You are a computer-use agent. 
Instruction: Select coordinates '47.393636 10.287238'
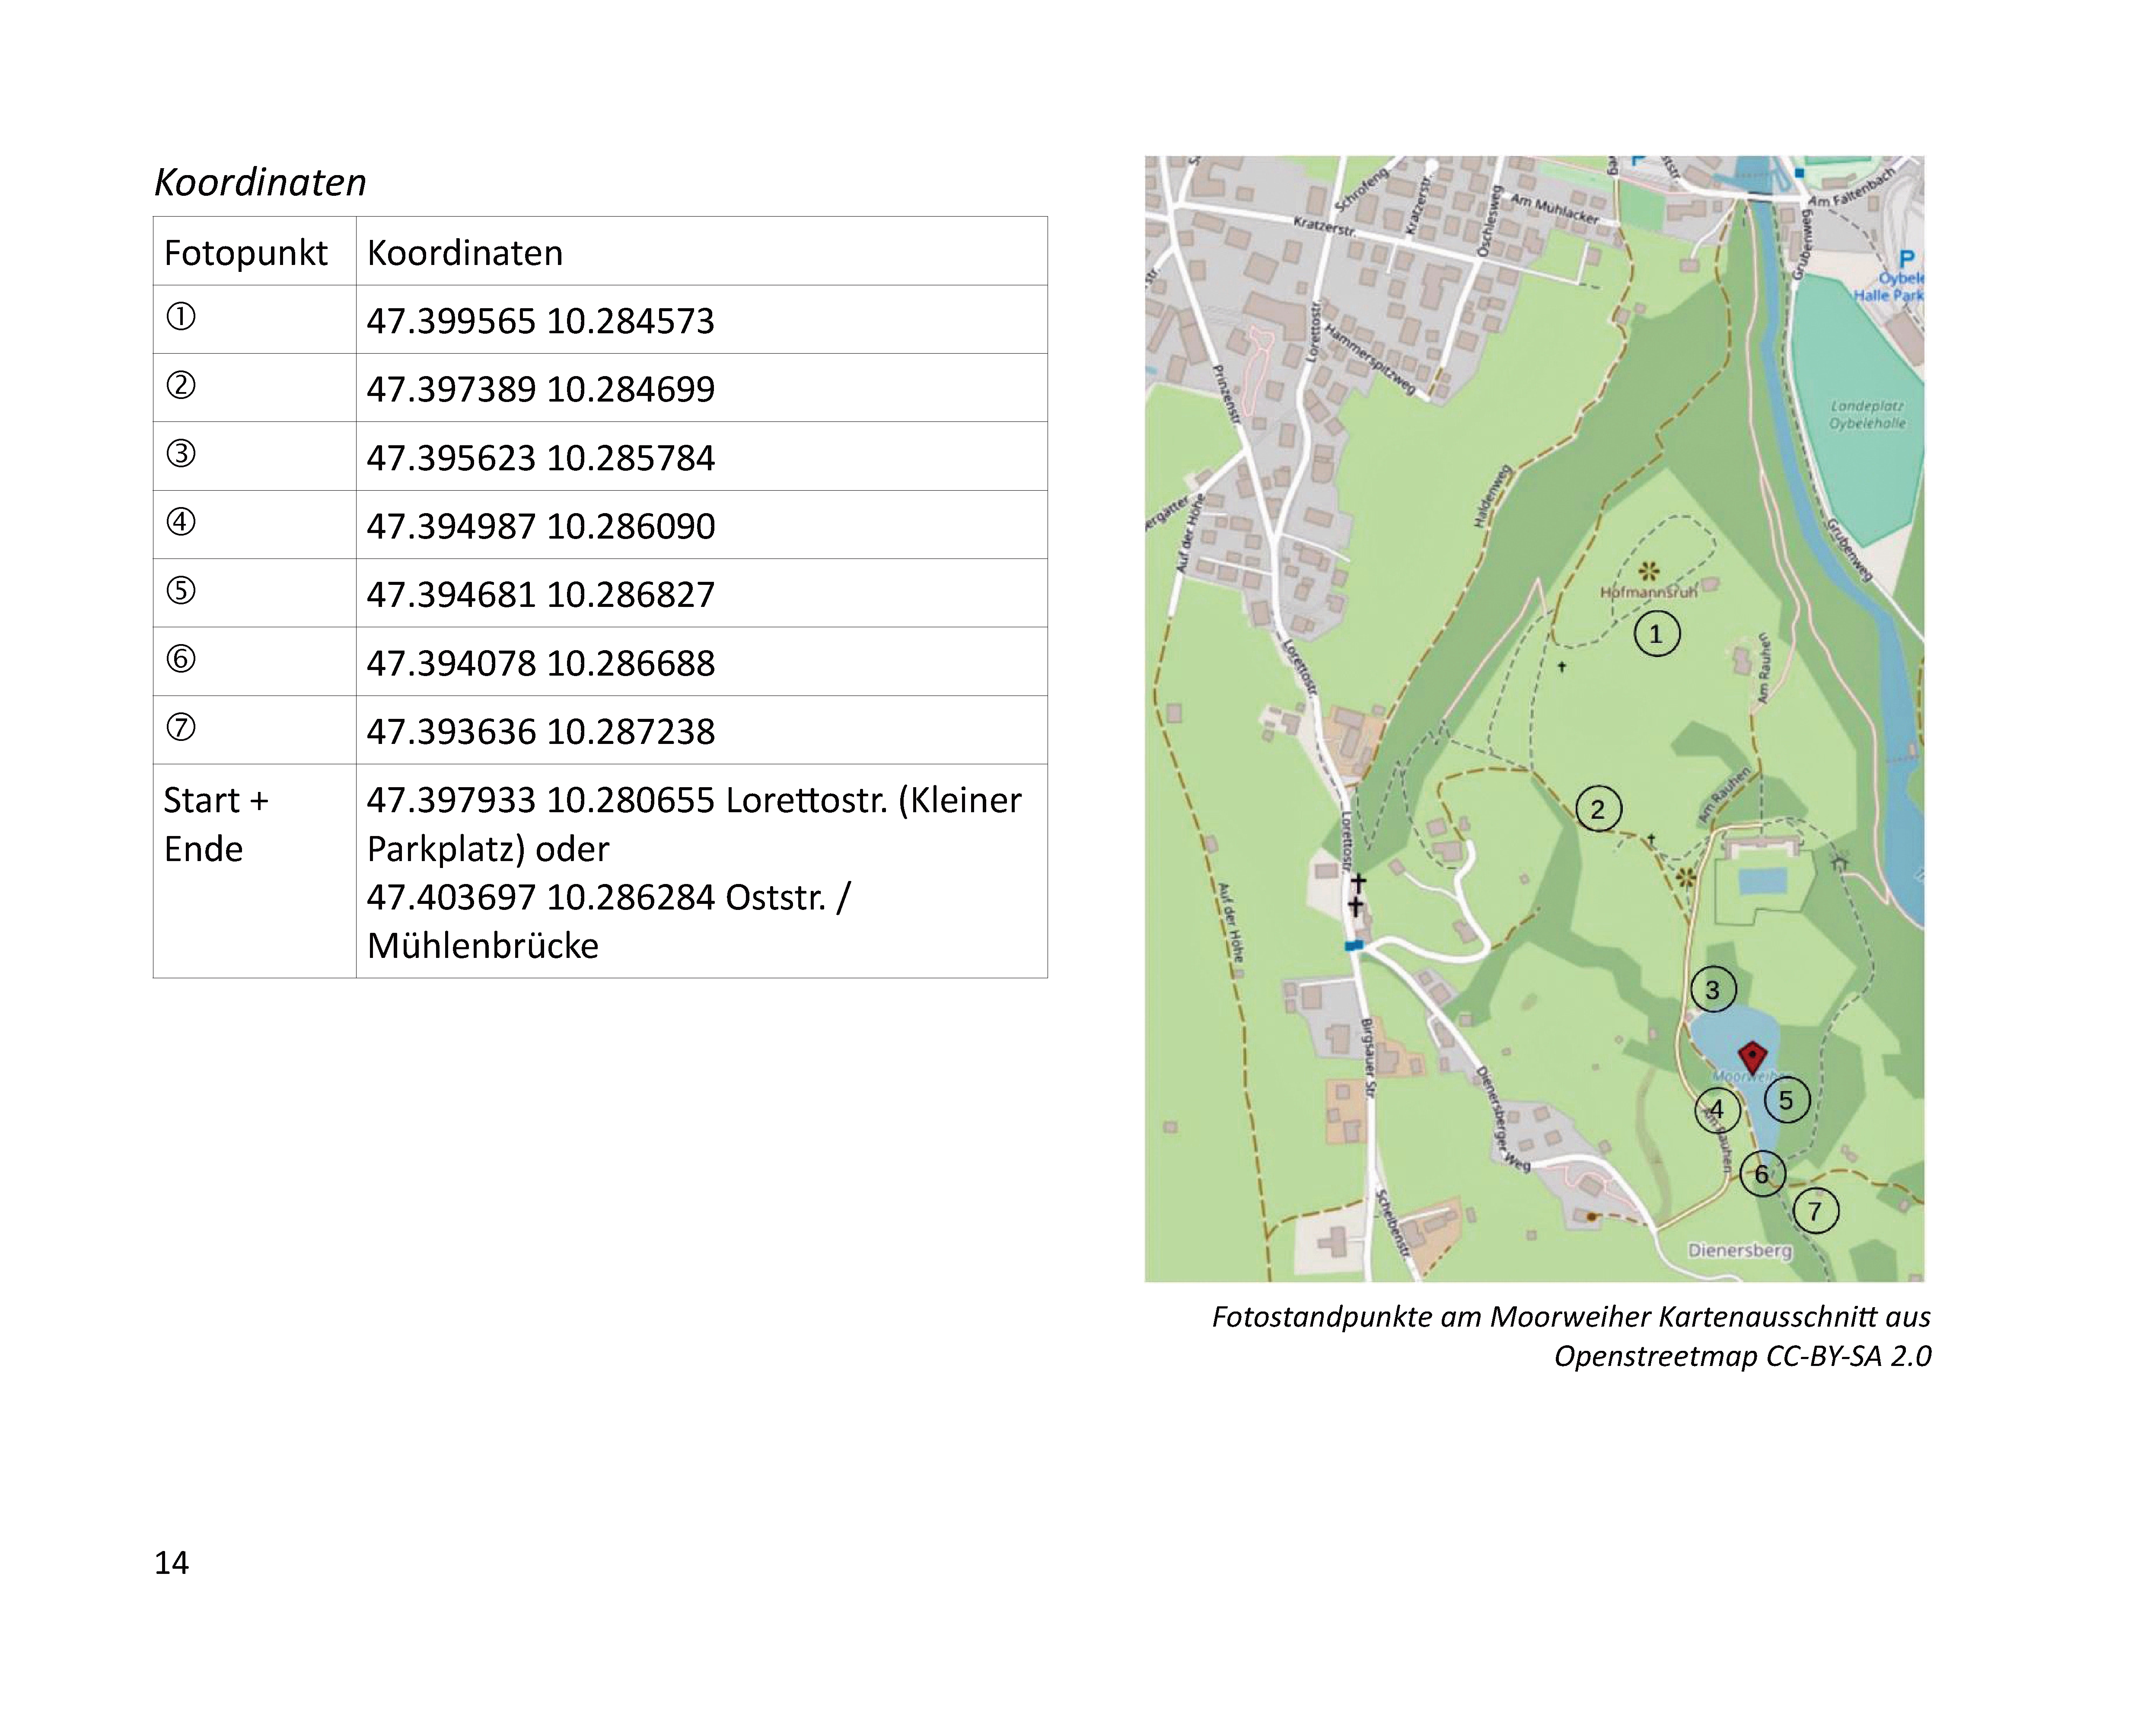point(541,732)
